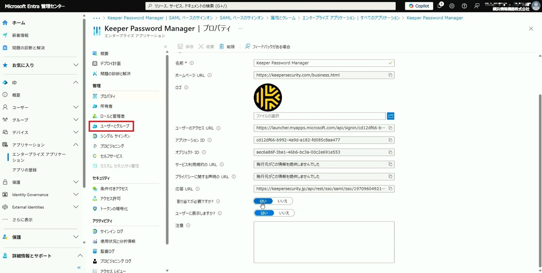Click the logo file browse icon

[x=390, y=116]
